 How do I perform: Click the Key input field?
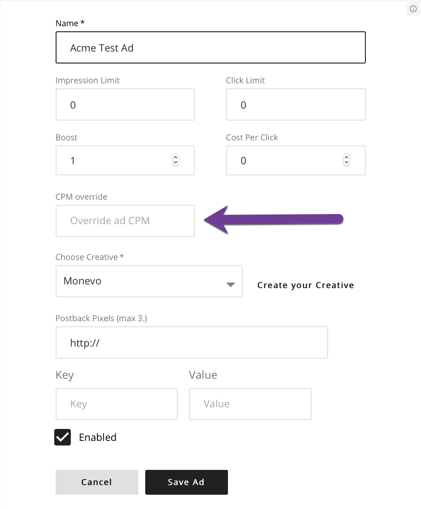[x=117, y=404]
